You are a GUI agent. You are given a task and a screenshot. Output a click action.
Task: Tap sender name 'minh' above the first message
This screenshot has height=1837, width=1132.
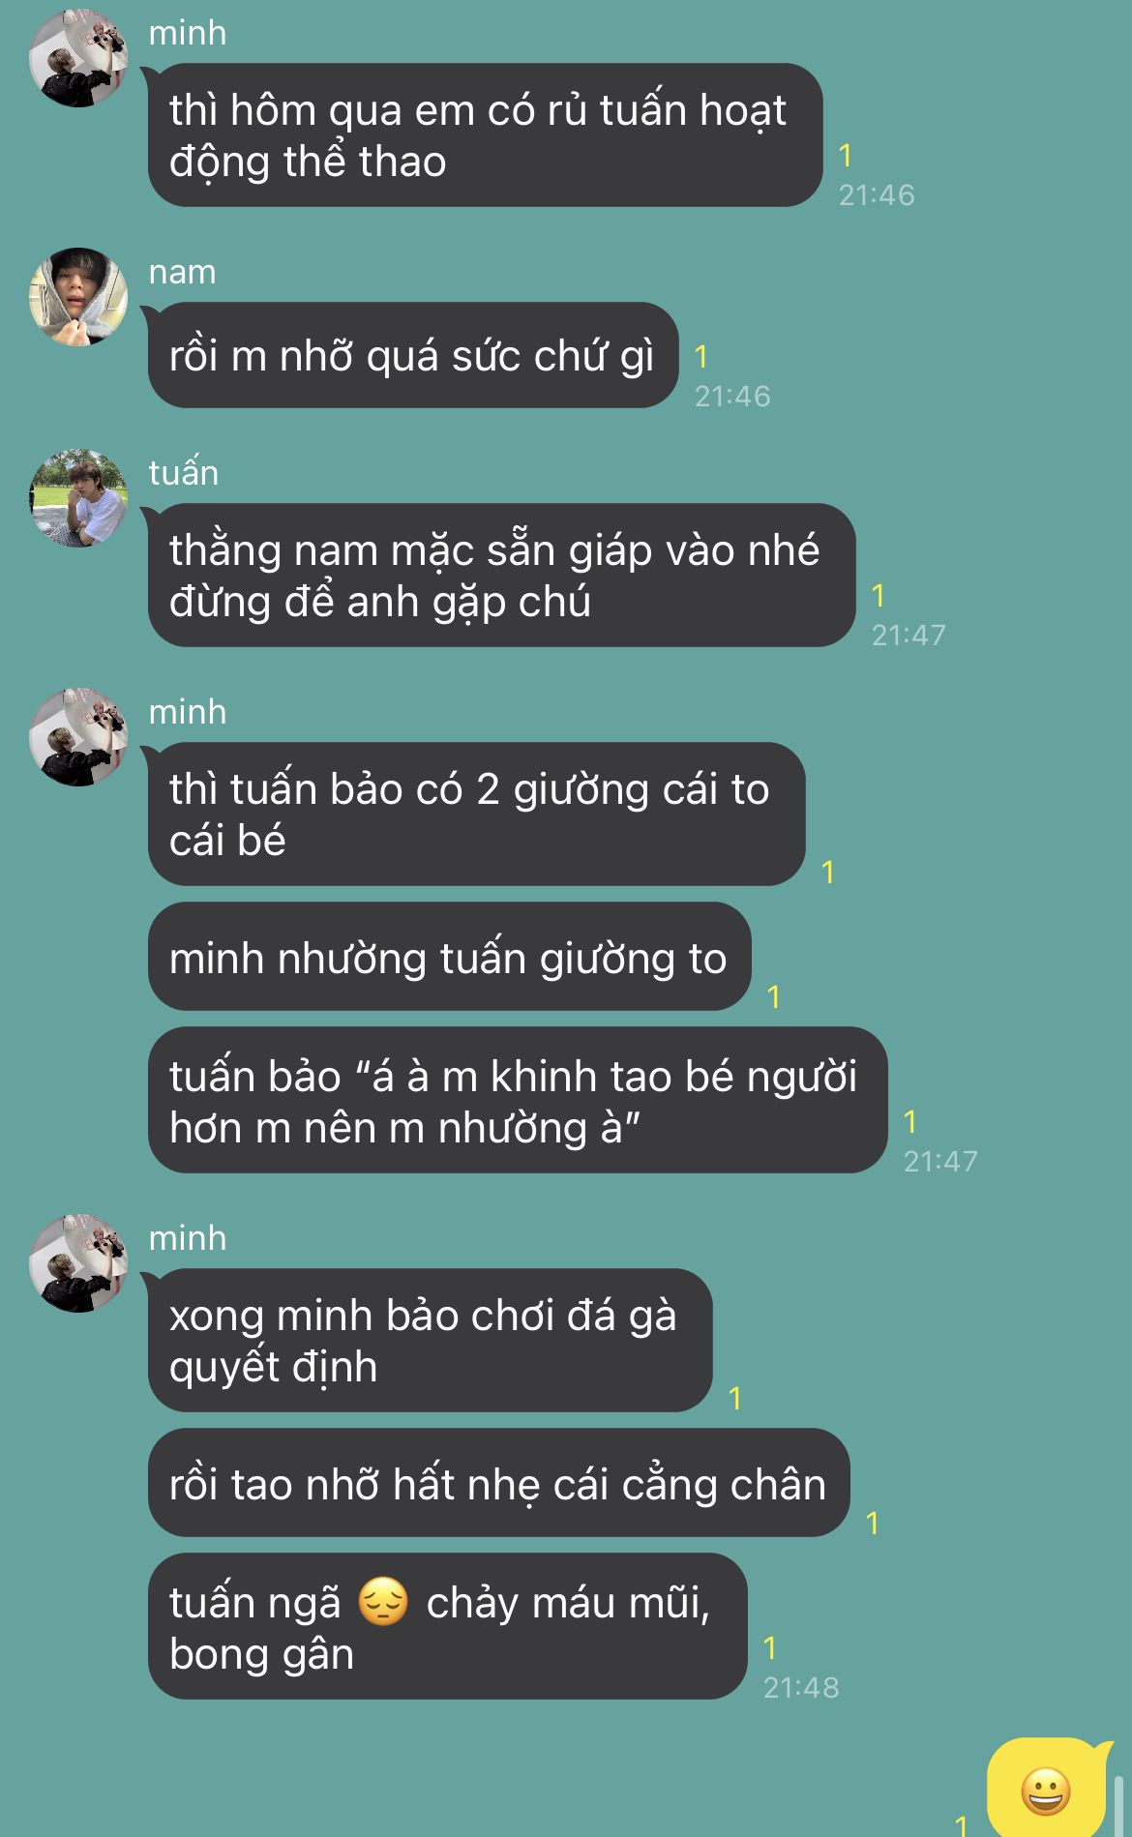188,33
